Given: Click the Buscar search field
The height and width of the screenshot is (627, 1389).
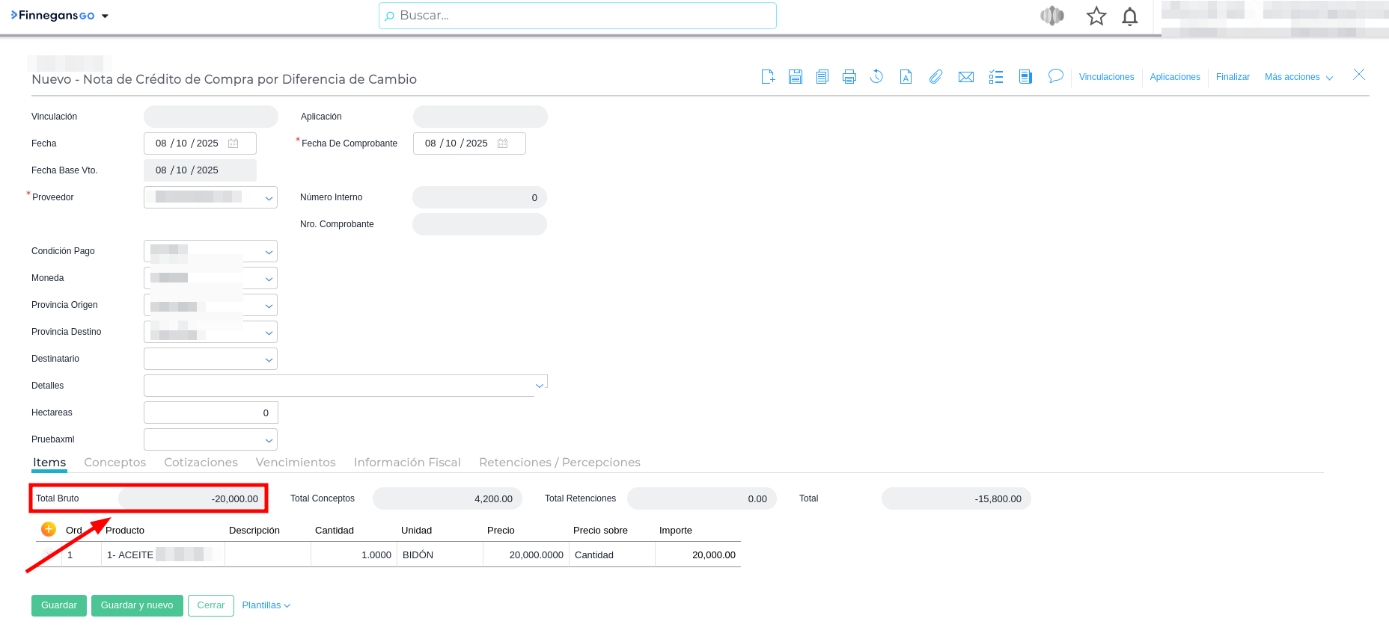Looking at the screenshot, I should click(577, 16).
